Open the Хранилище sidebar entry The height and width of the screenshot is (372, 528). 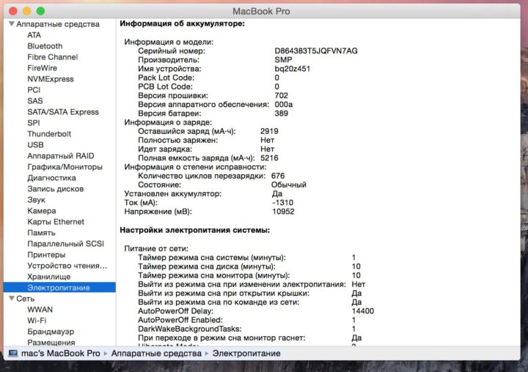48,277
